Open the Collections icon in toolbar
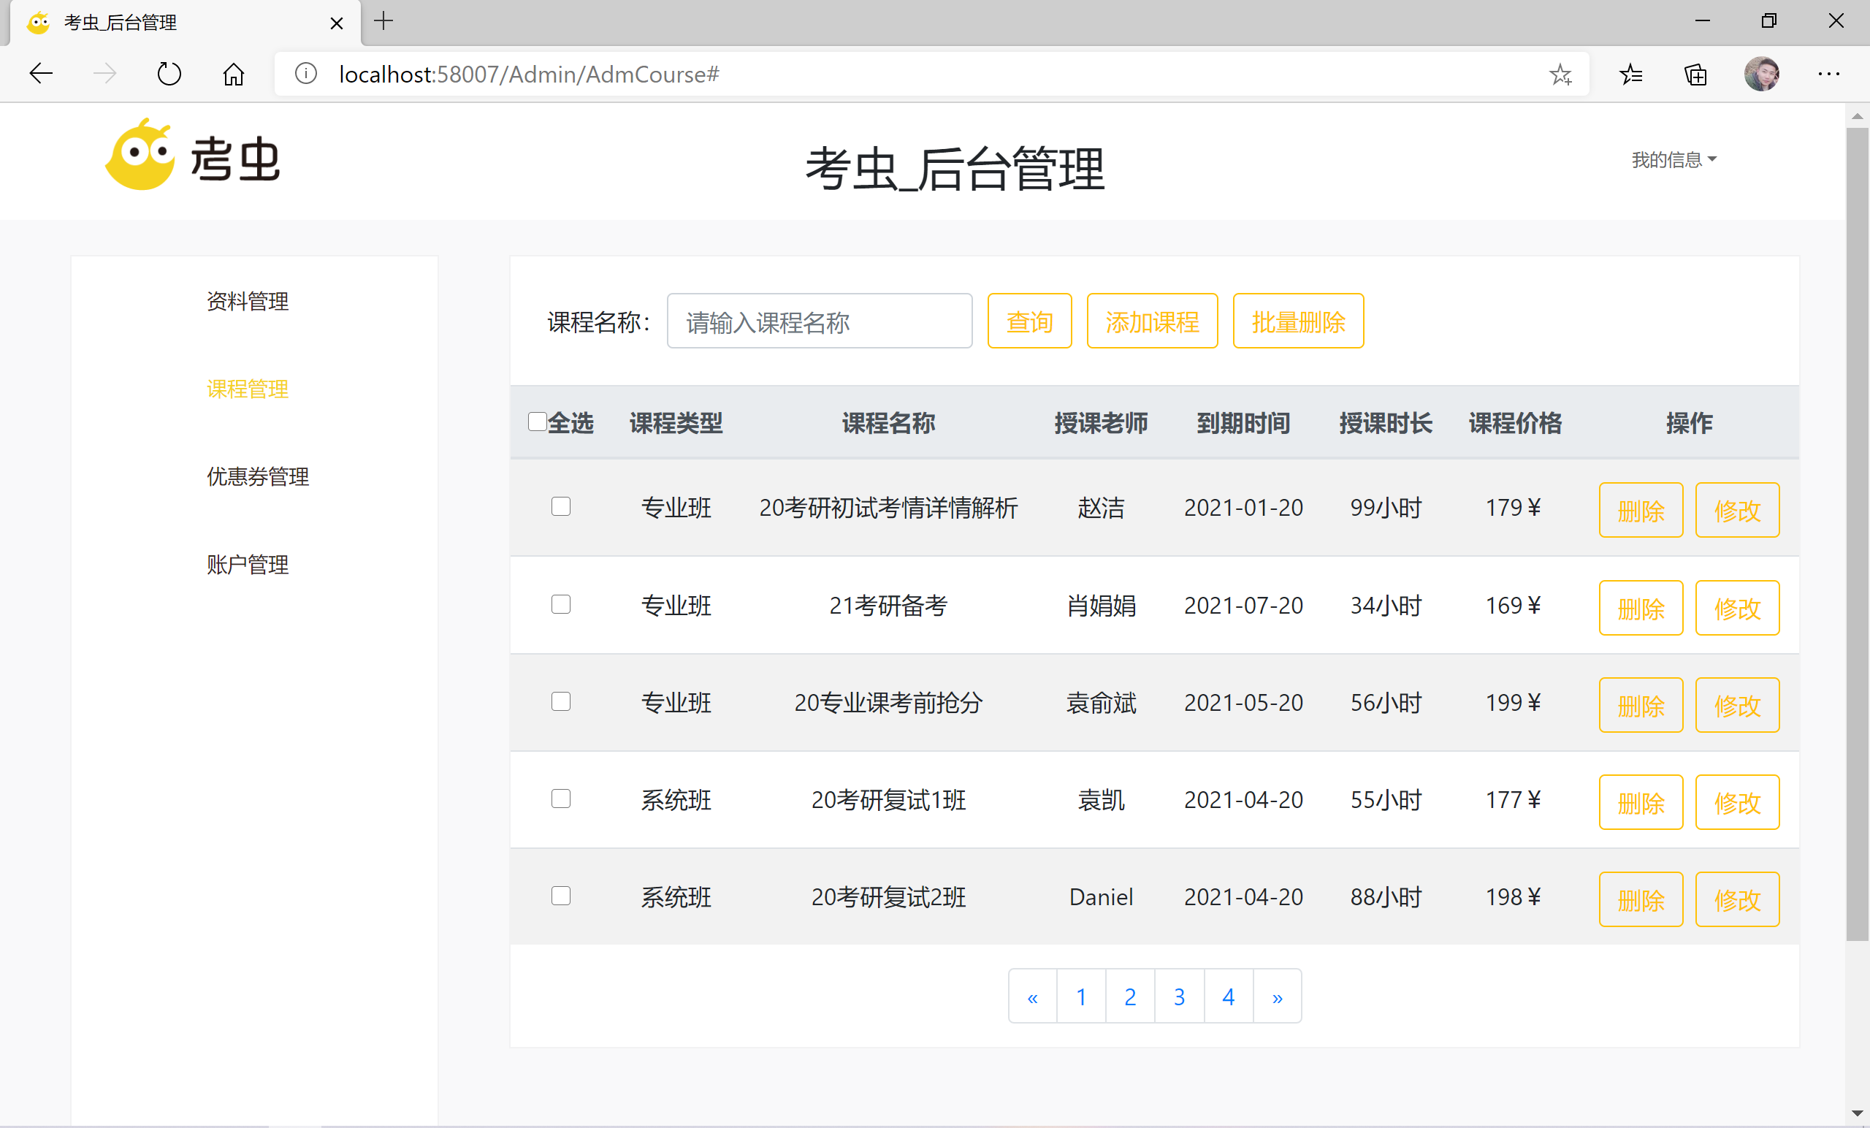The image size is (1870, 1128). (1695, 74)
